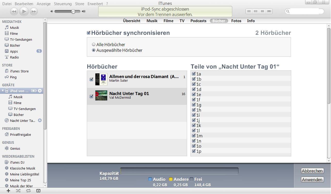Switch to the Info tab
This screenshot has width=331, height=194.
(x=251, y=21)
